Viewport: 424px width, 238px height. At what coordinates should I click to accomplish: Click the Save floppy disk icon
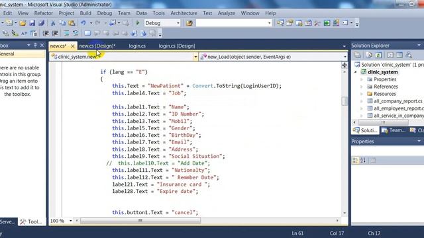click(x=32, y=23)
